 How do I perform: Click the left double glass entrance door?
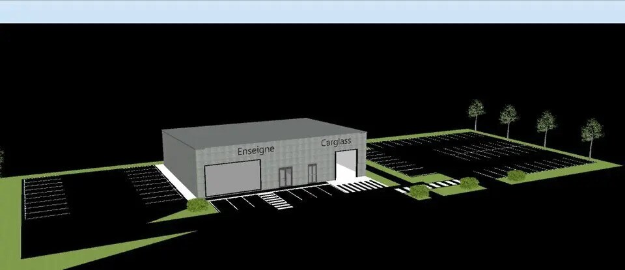[x=285, y=176]
